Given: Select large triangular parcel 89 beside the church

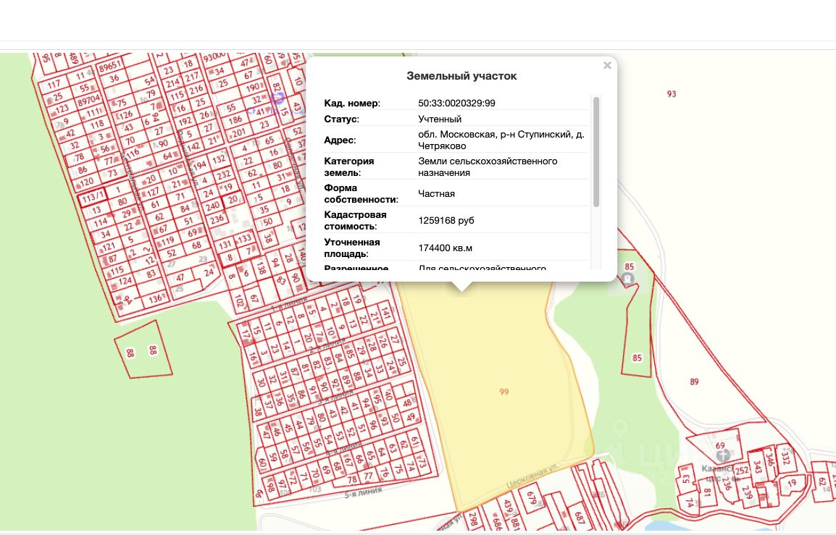Looking at the screenshot, I should click(694, 382).
